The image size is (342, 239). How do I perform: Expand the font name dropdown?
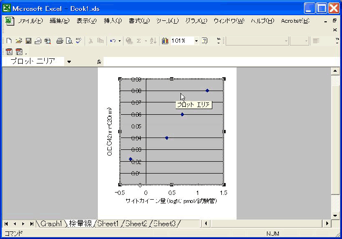286,41
